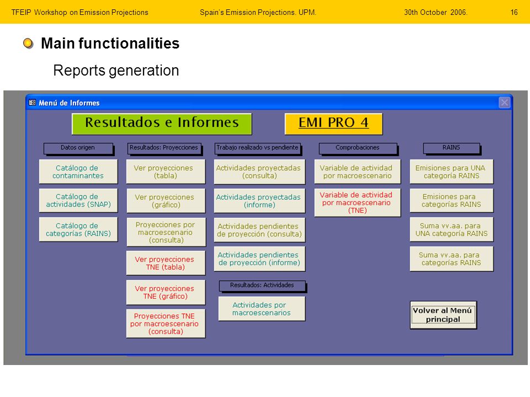530x397 pixels.
Task: Click the Datos origen header label
Action: tap(78, 148)
